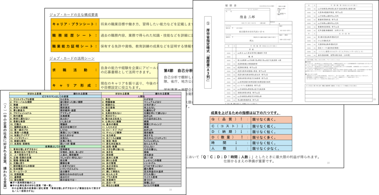
Task: Select the resume row 定年退職(奉職期間：36年3ケ月)
Action: click(x=339, y=30)
